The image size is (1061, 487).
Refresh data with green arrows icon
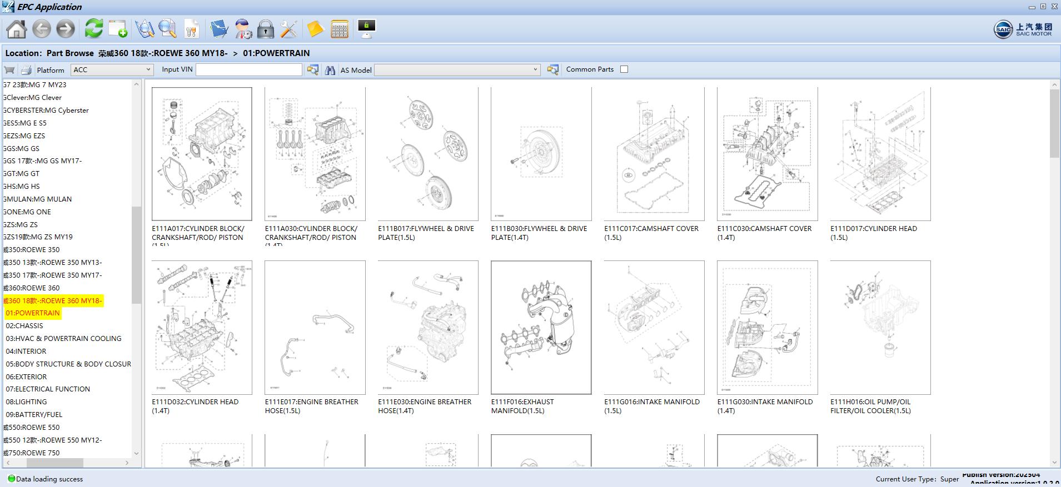coord(94,28)
